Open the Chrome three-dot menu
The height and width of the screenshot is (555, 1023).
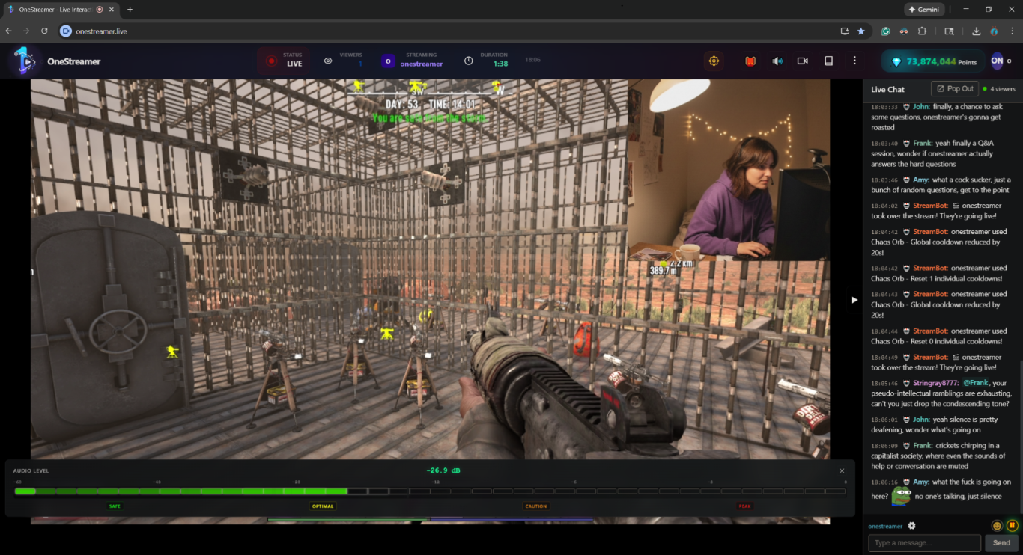[1012, 31]
